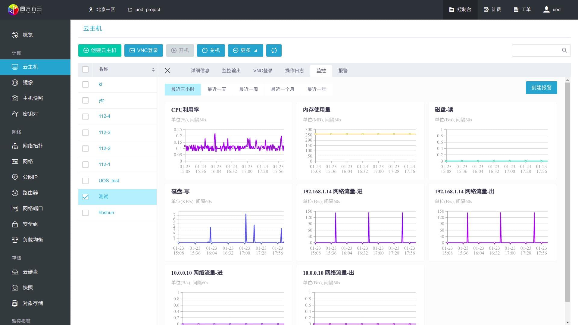Sort the list by 名称 column arrows

(x=153, y=70)
